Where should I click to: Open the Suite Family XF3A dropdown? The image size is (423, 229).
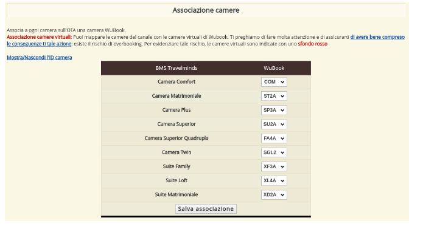274,166
